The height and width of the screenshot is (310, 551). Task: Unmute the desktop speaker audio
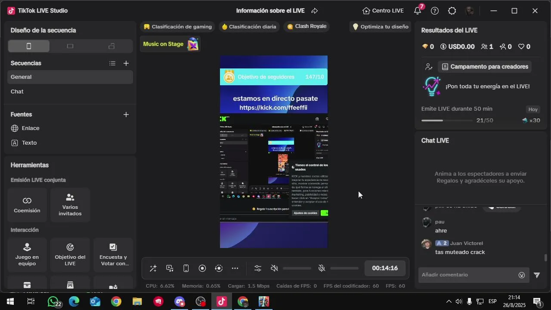(x=274, y=268)
